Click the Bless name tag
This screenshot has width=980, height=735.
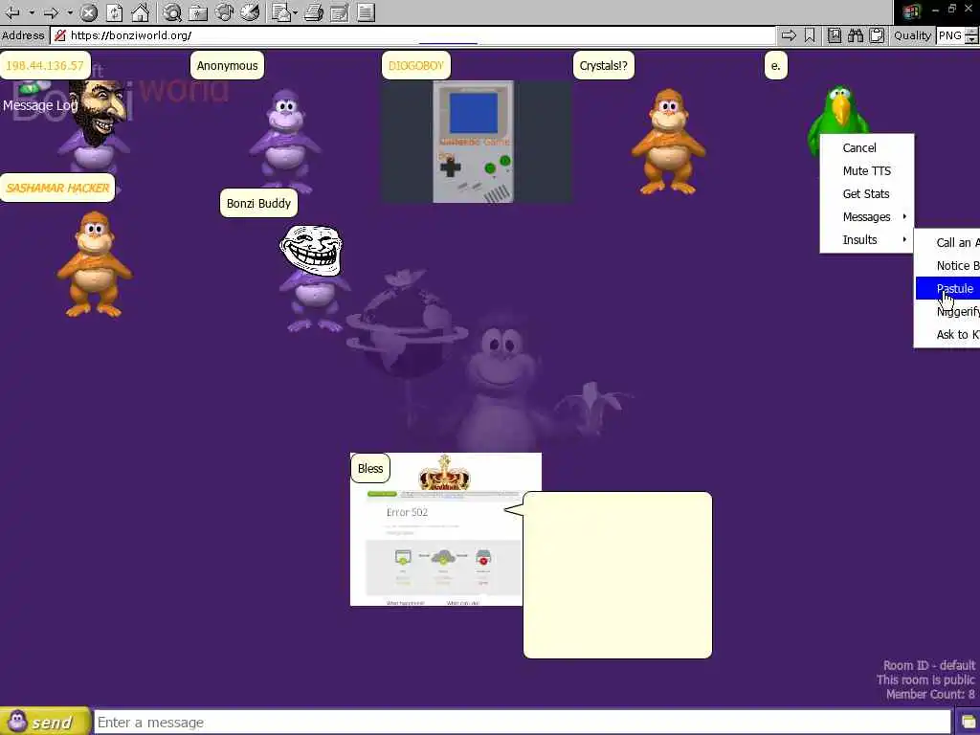coord(370,469)
